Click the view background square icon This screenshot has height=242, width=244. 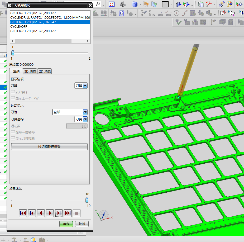tap(165, 4)
